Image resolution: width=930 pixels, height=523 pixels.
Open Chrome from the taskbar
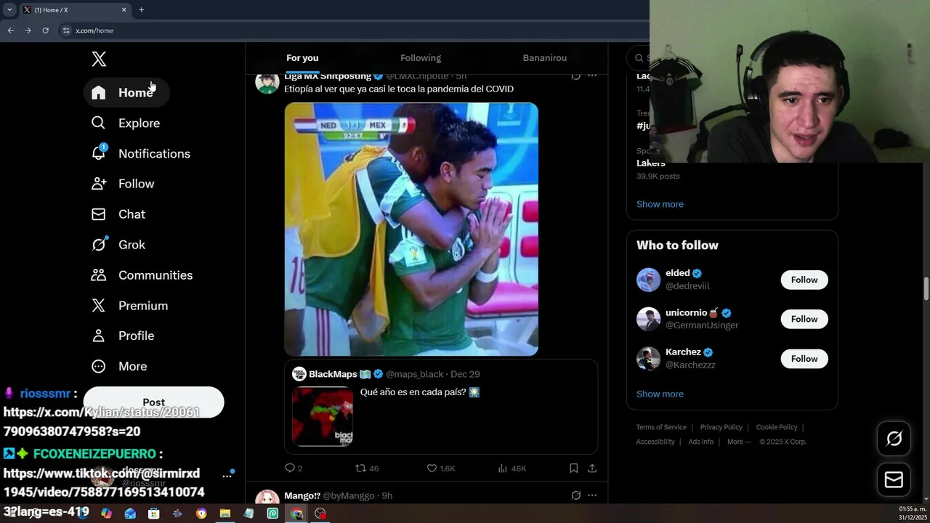pos(296,514)
